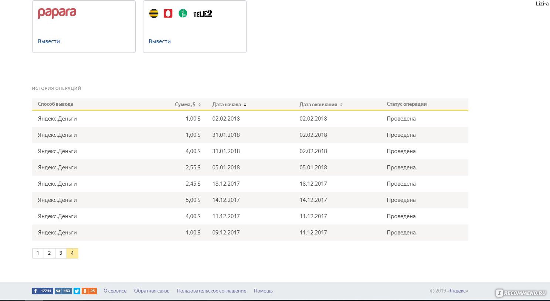Open the VK share button

pos(63,291)
